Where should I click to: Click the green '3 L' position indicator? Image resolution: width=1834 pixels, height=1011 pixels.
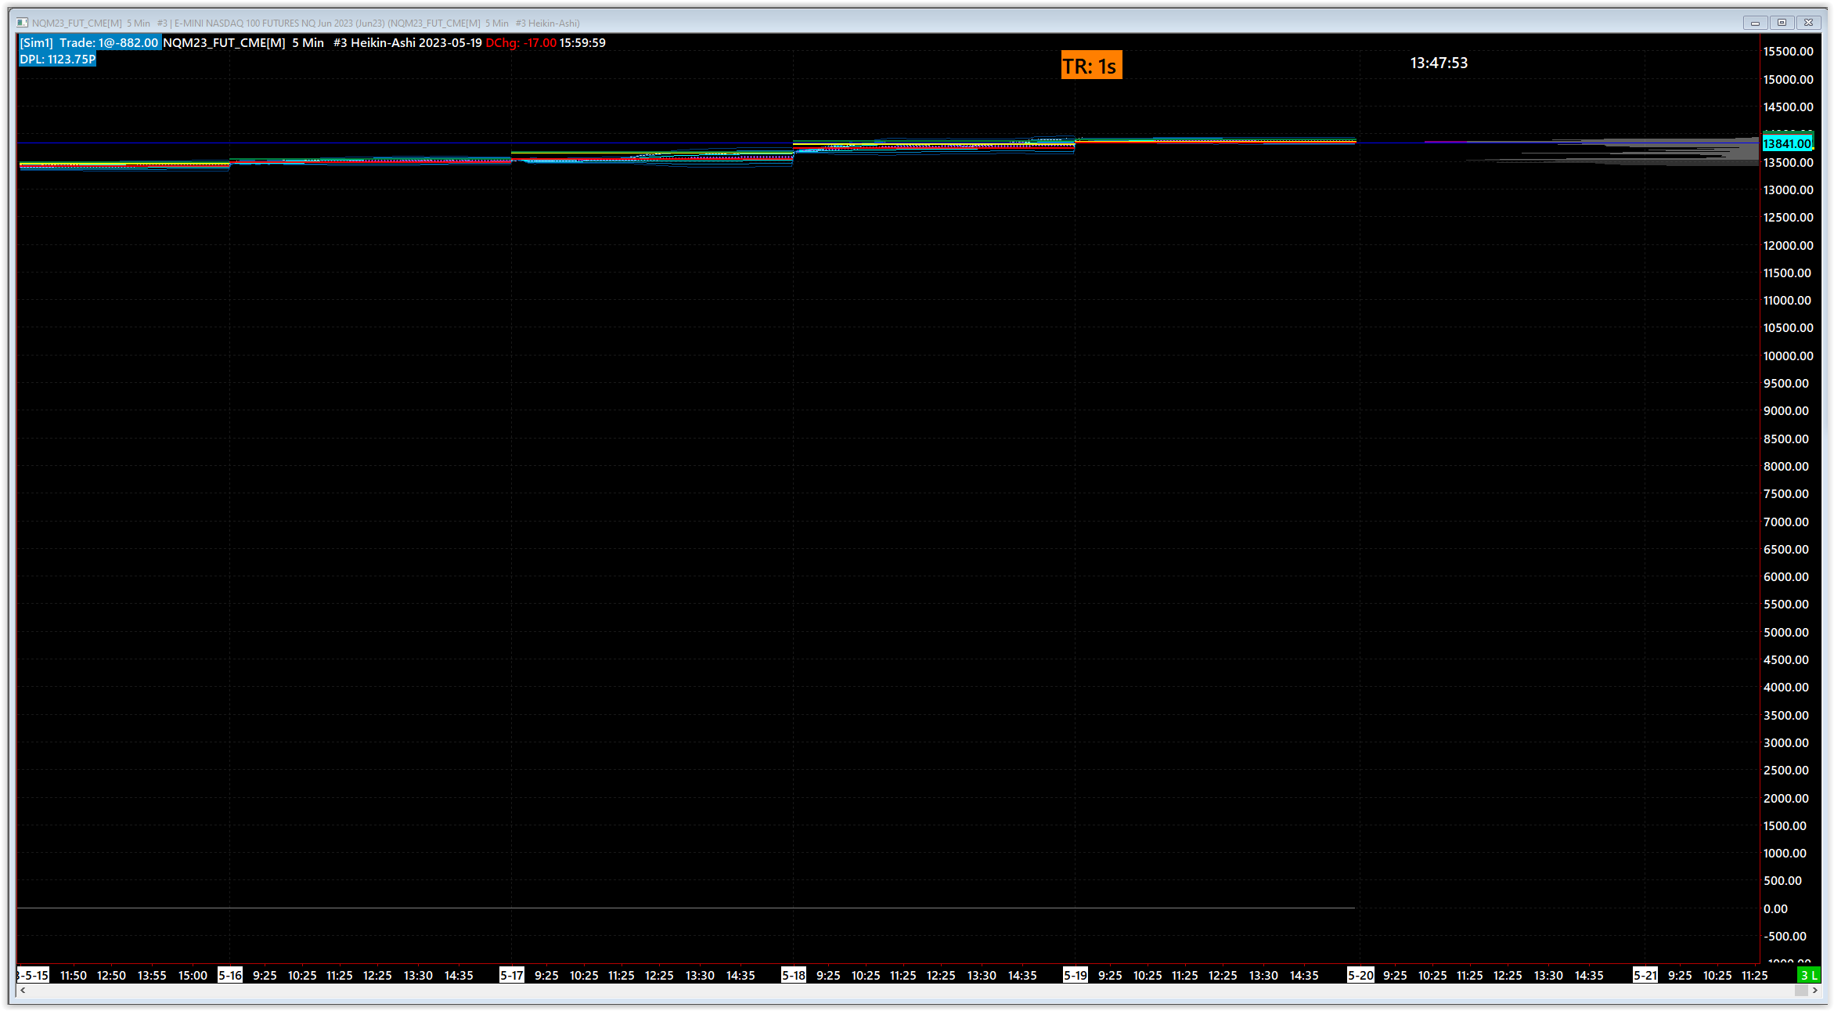coord(1808,975)
